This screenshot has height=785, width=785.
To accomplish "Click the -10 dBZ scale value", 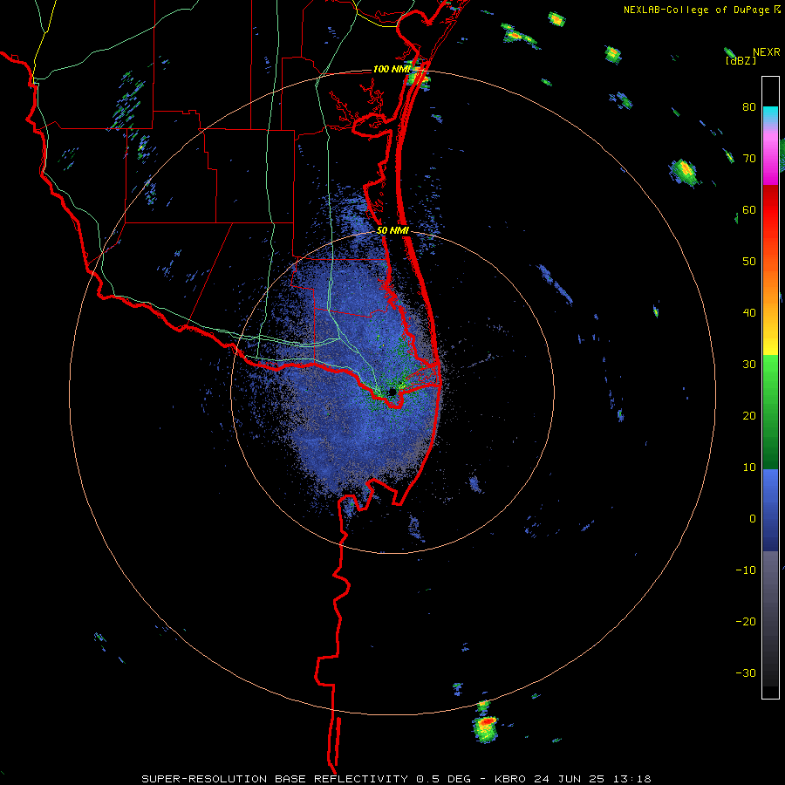I will [746, 570].
